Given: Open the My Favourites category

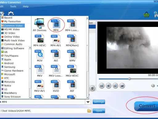Looking at the screenshot, I should tap(11, 21).
